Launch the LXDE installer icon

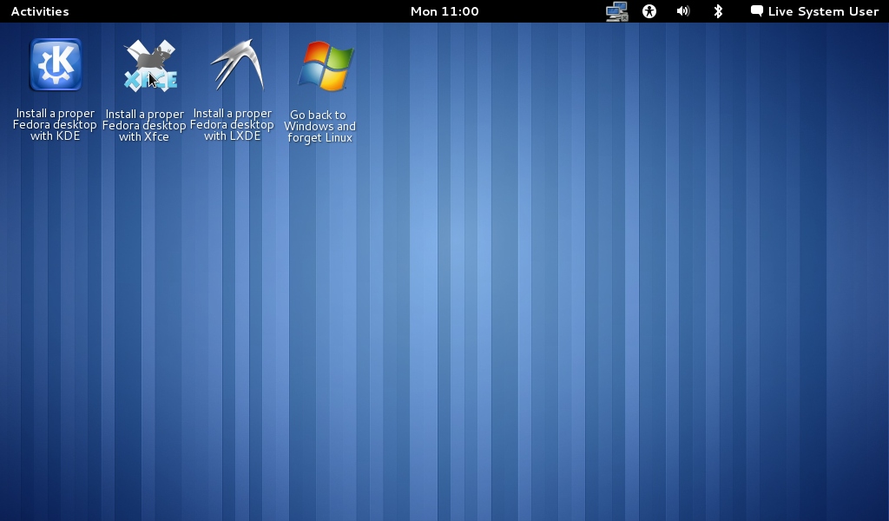pyautogui.click(x=234, y=64)
